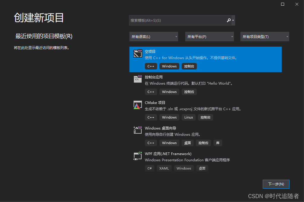Click C++ tag under 空项目
This screenshot has height=202, width=304.
click(151, 66)
